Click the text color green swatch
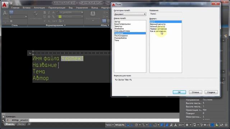This screenshot has width=230, height=129. (60, 17)
